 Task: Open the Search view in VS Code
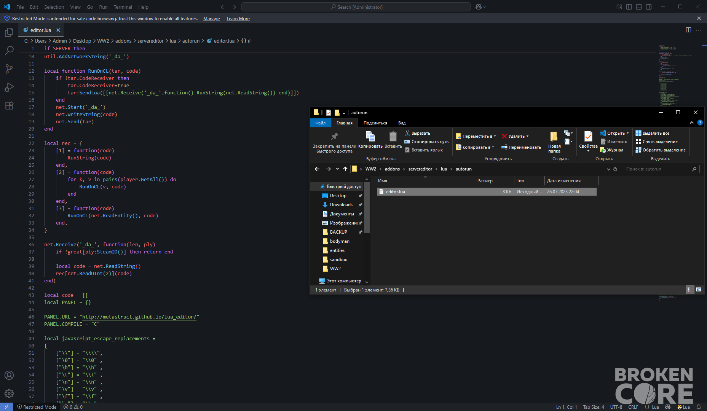(9, 50)
